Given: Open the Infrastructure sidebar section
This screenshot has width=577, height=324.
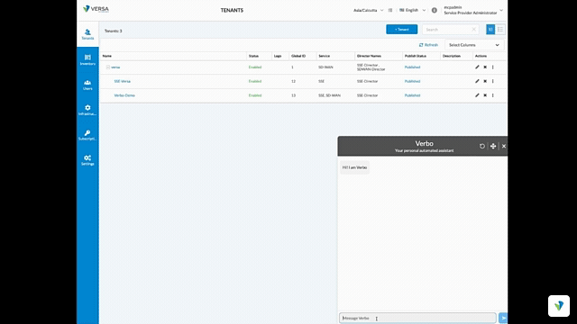Looking at the screenshot, I should click(x=87, y=110).
